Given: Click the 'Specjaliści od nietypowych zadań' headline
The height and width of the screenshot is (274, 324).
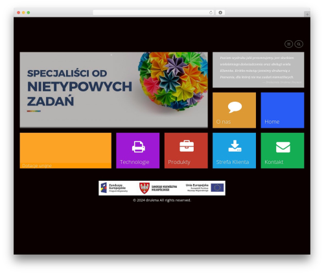Looking at the screenshot, I should tap(80, 87).
